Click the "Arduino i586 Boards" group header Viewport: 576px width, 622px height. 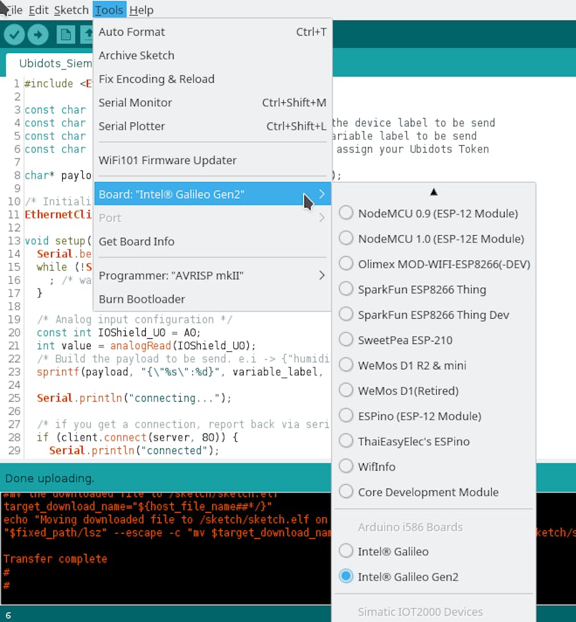click(410, 527)
